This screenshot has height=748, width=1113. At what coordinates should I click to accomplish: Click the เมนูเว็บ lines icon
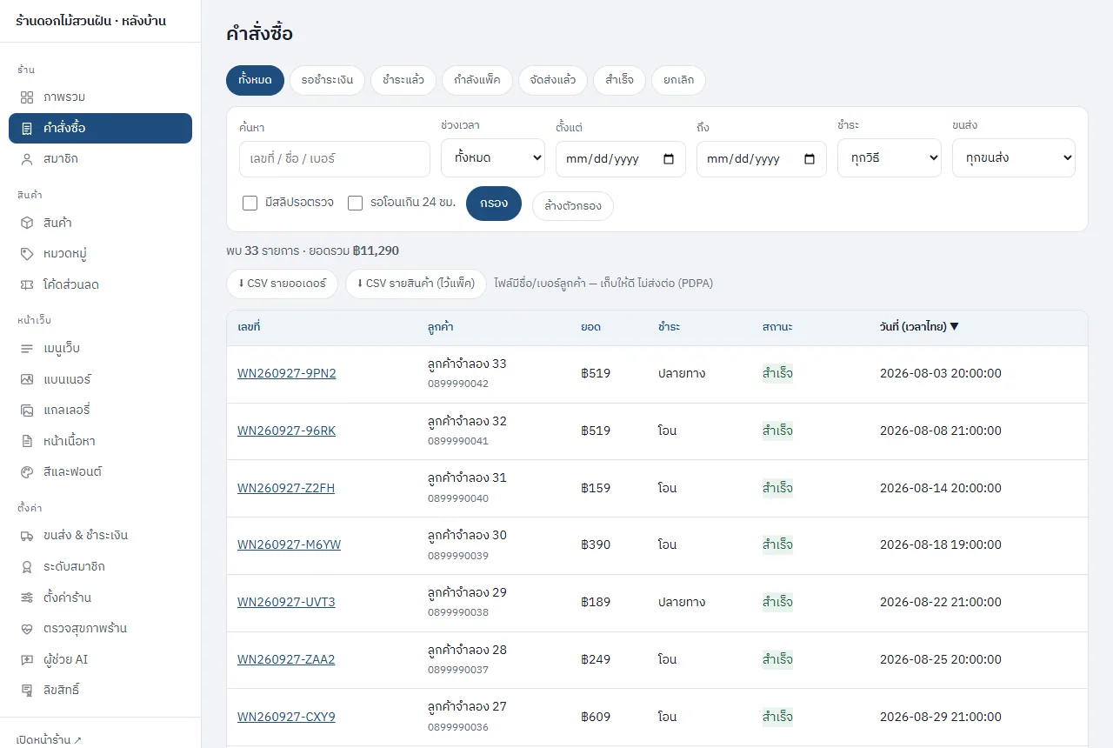(27, 349)
